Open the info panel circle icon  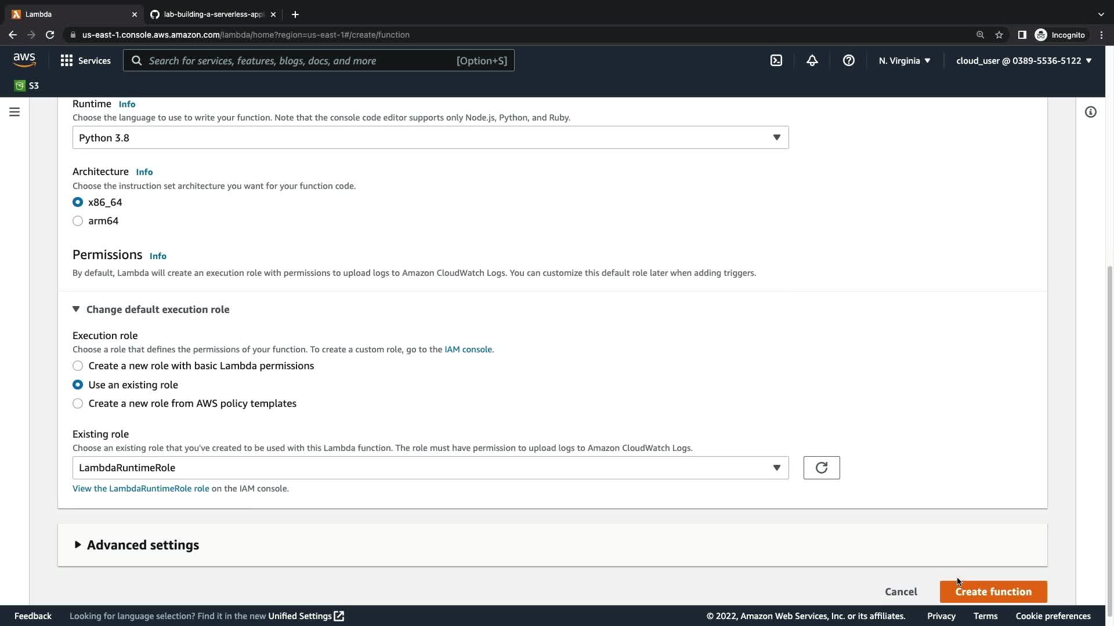(x=1090, y=112)
